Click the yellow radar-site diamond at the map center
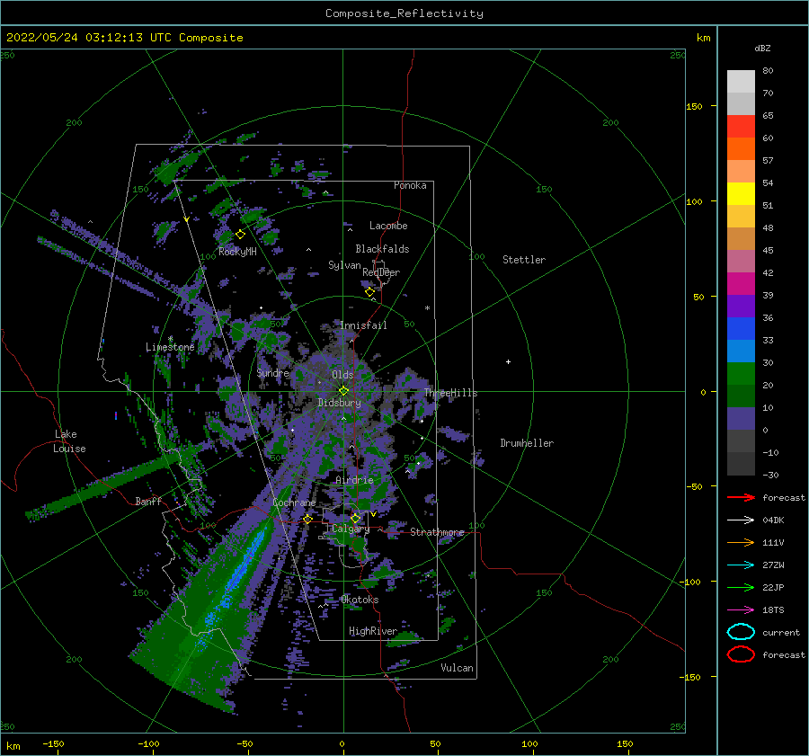This screenshot has width=809, height=756. point(343,391)
